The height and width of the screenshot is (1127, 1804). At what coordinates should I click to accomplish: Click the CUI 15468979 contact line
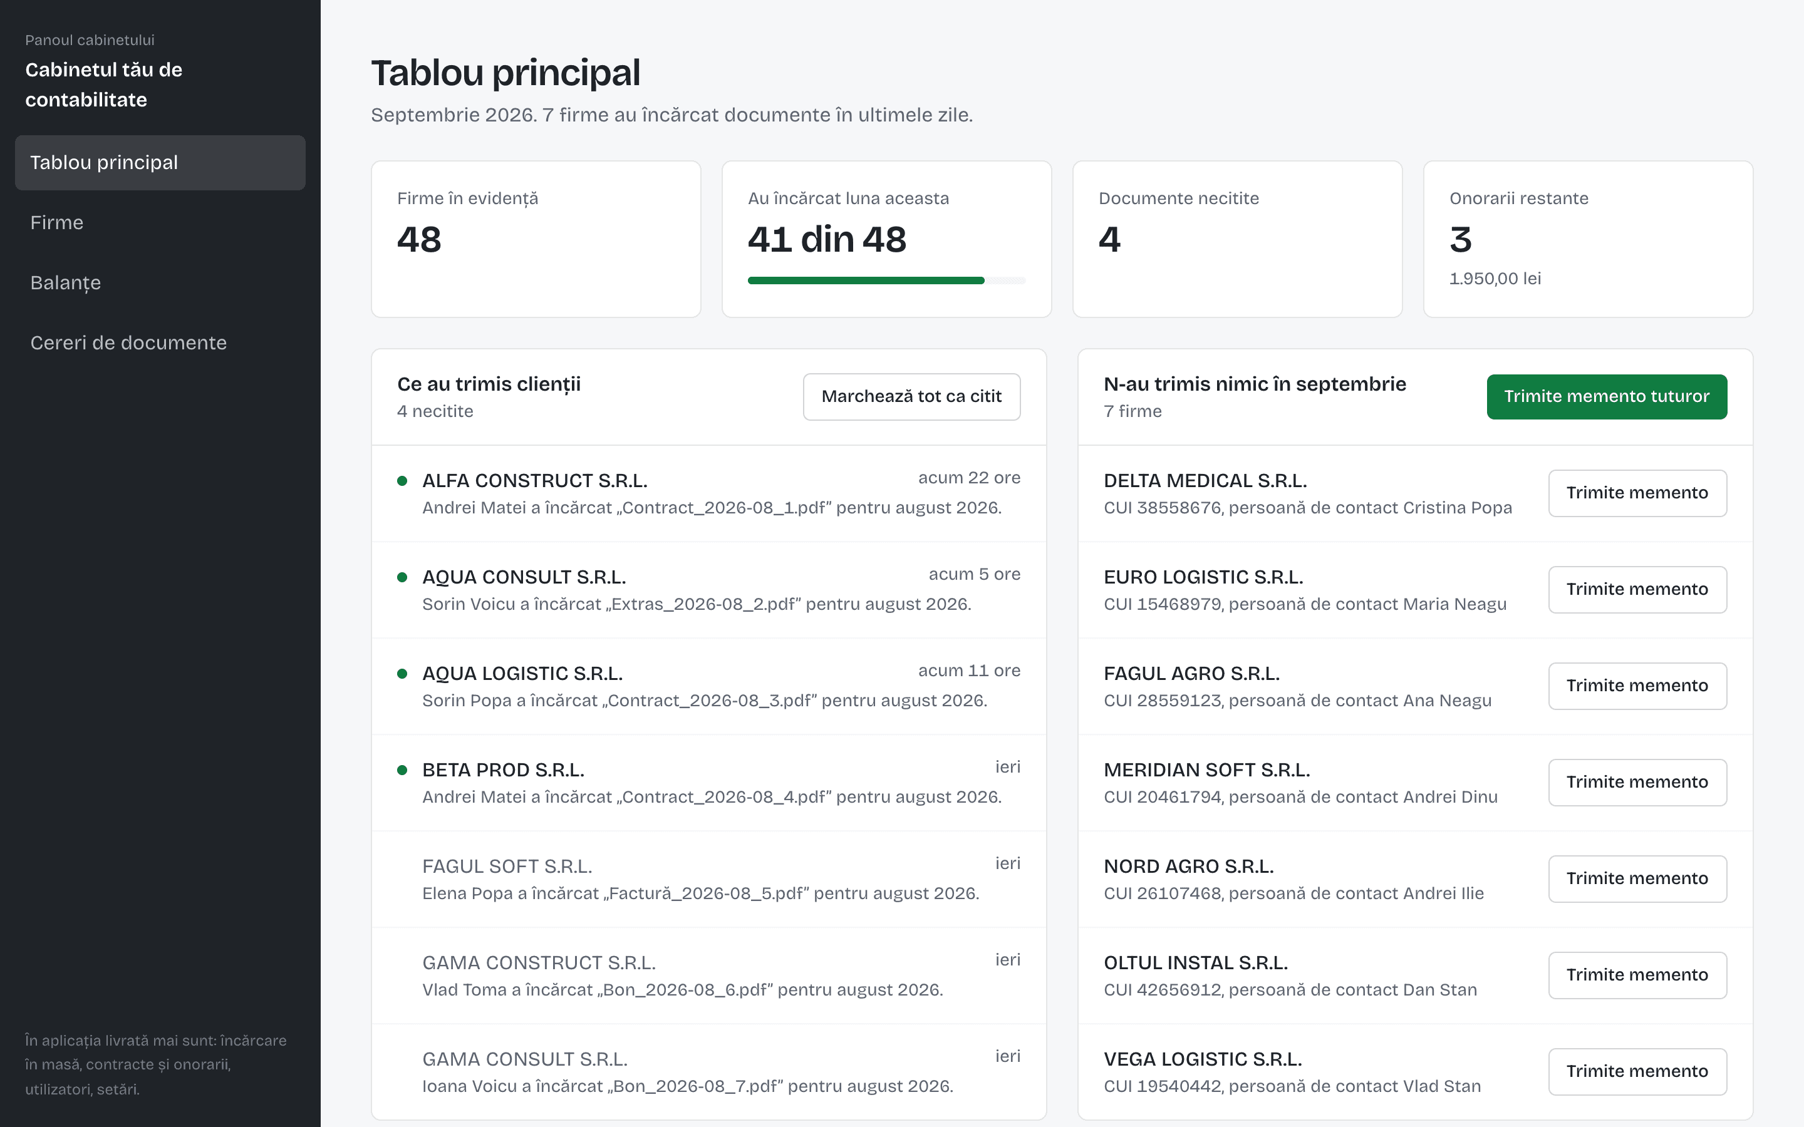(1305, 604)
